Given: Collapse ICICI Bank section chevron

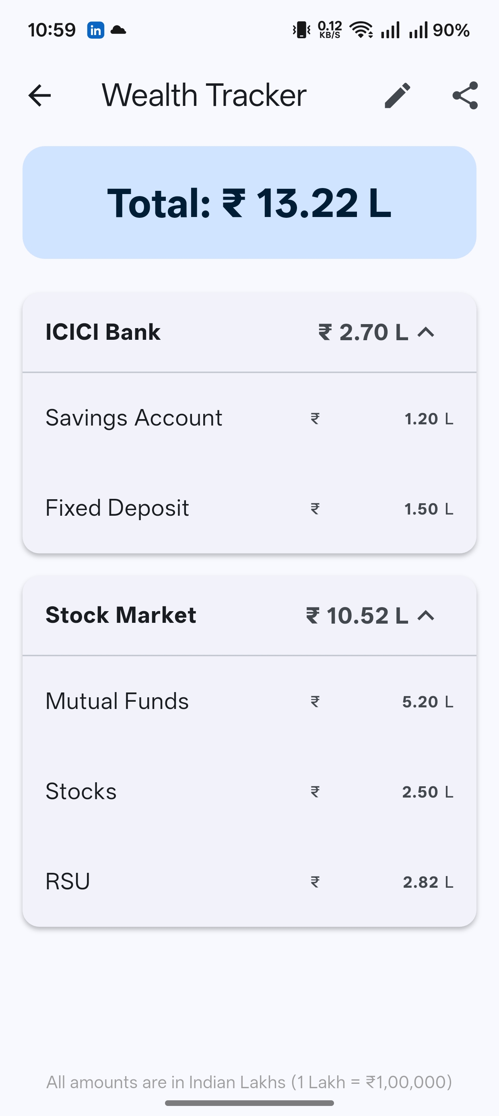Looking at the screenshot, I should (426, 332).
